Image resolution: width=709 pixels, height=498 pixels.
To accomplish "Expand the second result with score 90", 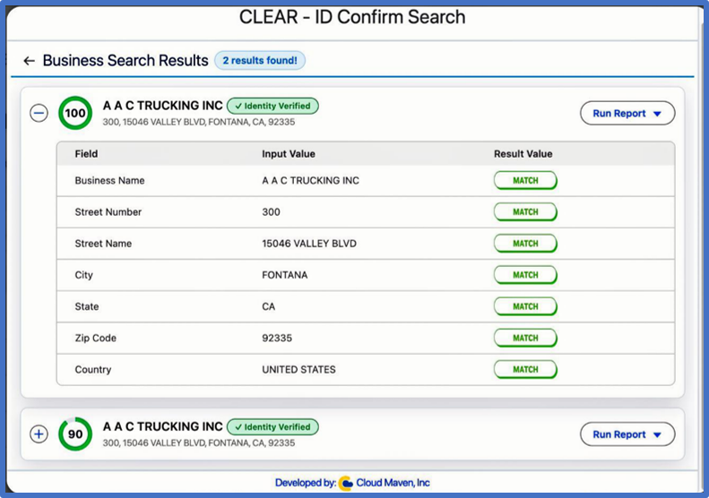I will (39, 434).
